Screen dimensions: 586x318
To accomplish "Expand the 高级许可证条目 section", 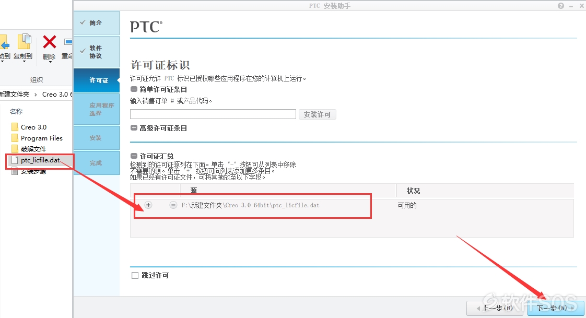I will pyautogui.click(x=134, y=128).
